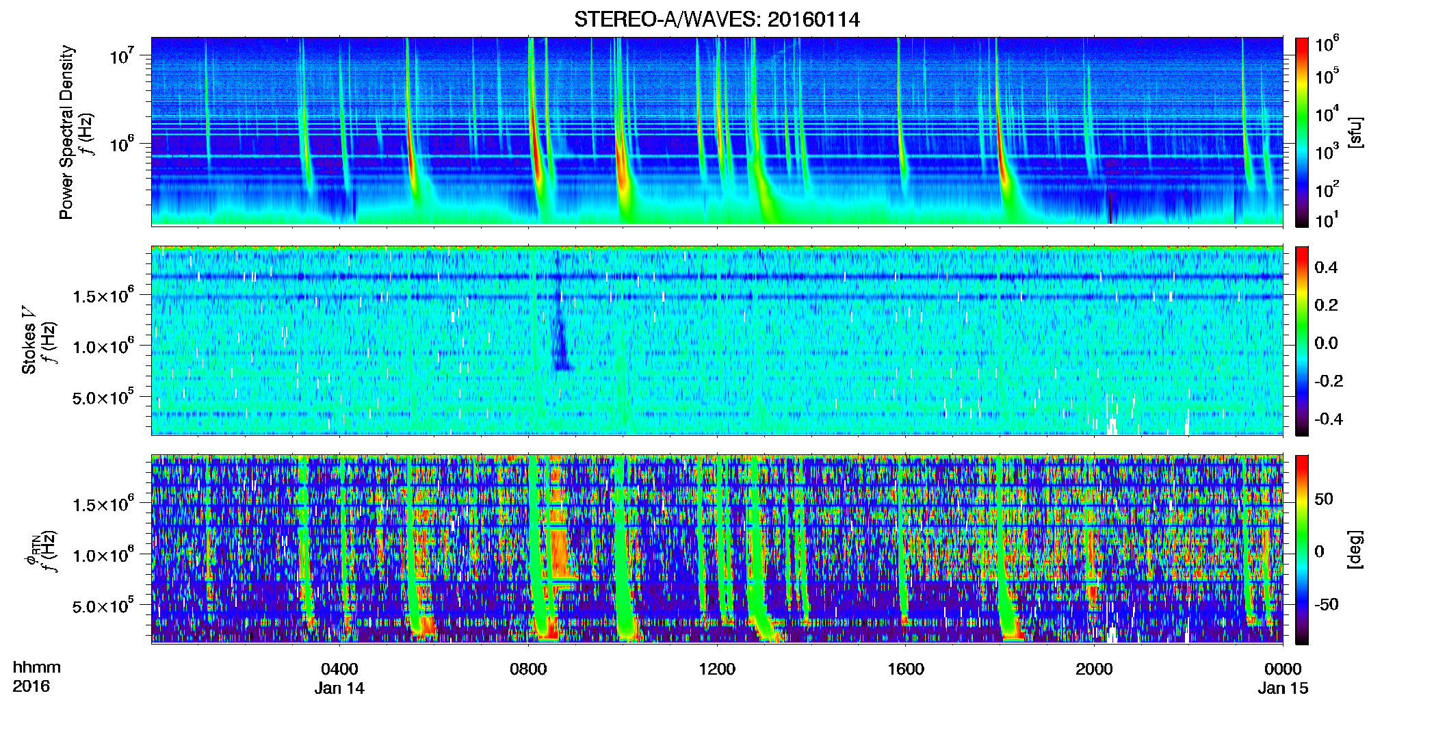Click the 0.4 Stokes colorbar value

[1326, 268]
